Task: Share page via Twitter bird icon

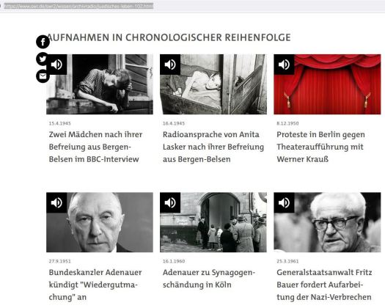Action: click(x=43, y=59)
